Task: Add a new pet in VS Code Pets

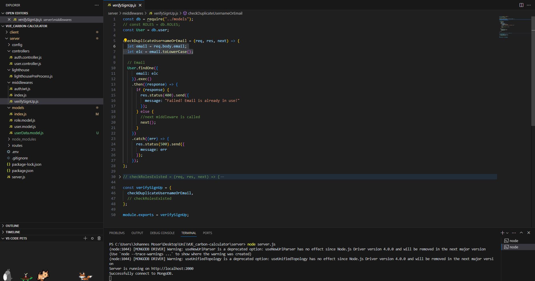Action: click(x=85, y=238)
